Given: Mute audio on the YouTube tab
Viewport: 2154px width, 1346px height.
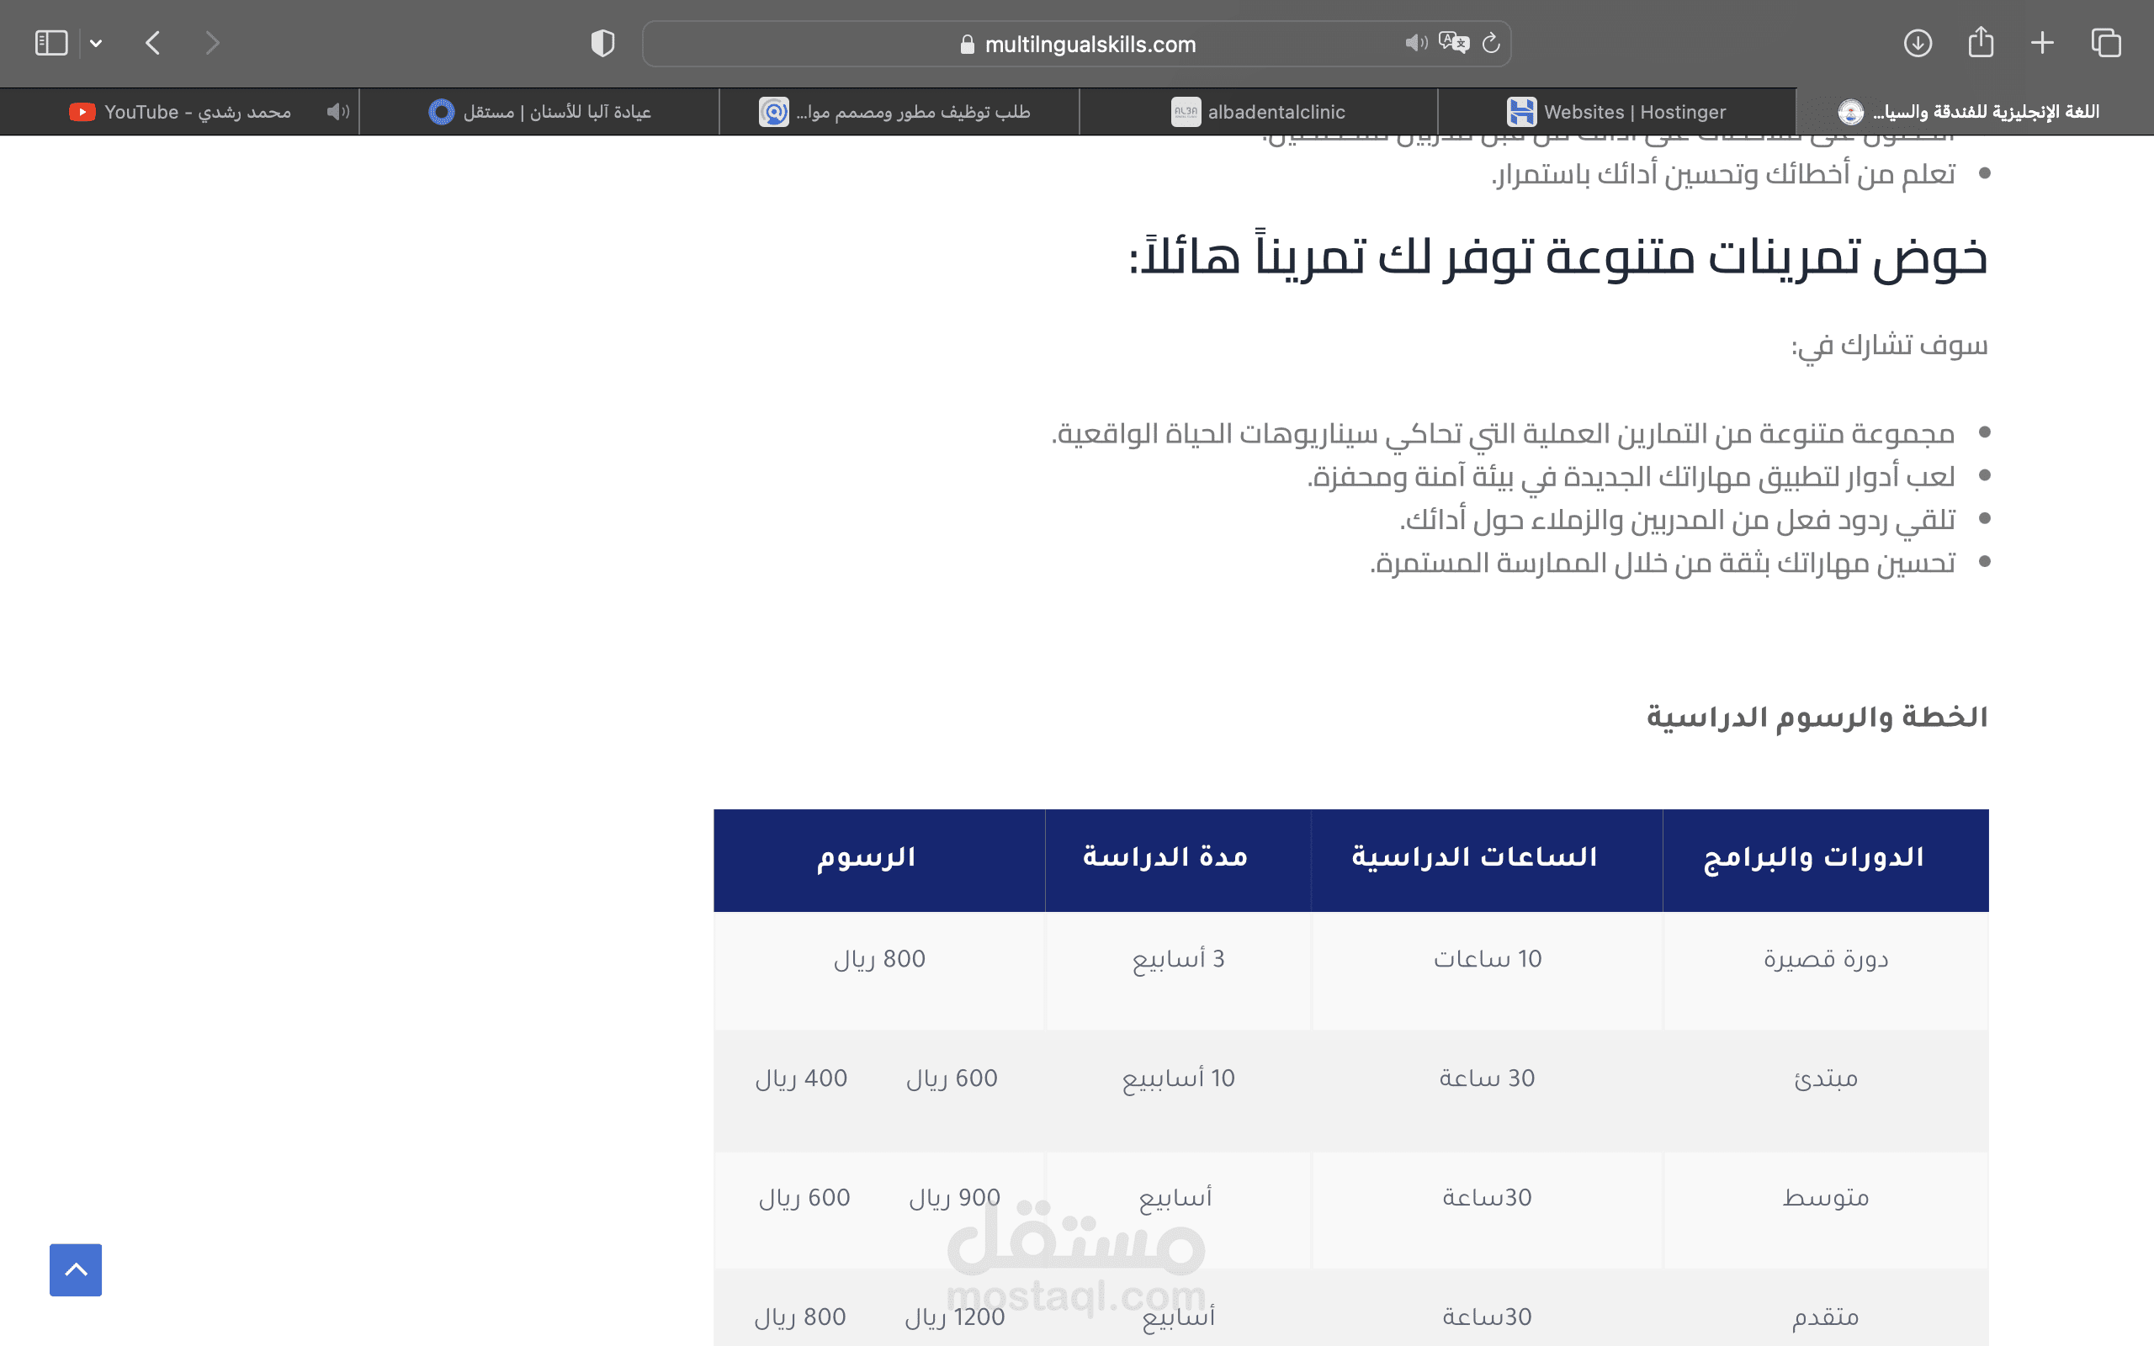Looking at the screenshot, I should 337,112.
